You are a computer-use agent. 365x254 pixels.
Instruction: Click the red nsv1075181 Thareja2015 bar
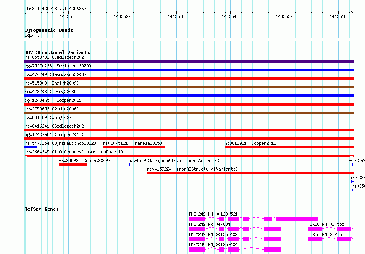(x=134, y=147)
